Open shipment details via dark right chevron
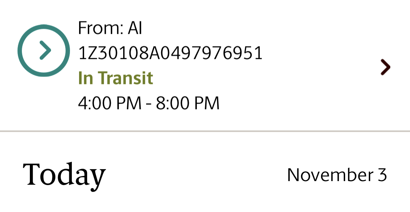This screenshot has width=410, height=212. tap(385, 67)
